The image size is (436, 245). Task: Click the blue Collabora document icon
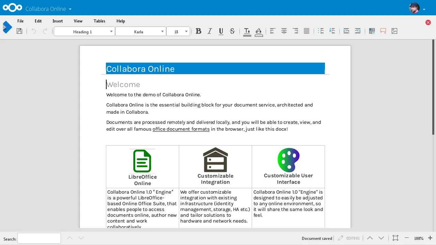pos(7,27)
